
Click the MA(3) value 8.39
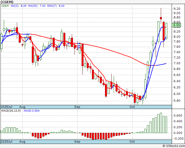[x=23, y=6]
